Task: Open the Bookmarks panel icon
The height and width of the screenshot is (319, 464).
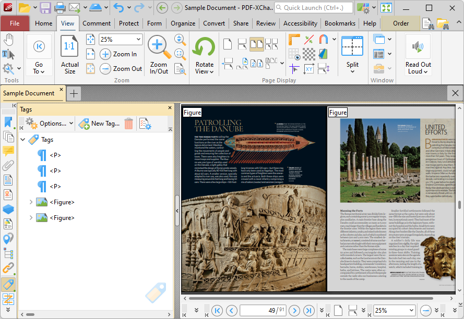Action: coord(8,121)
